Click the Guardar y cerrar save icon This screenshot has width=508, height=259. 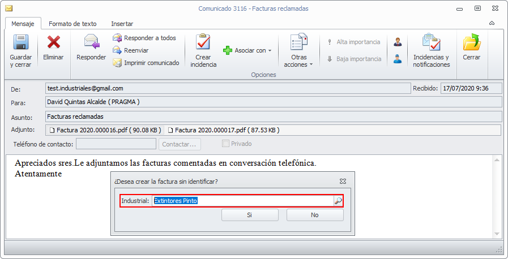(20, 43)
